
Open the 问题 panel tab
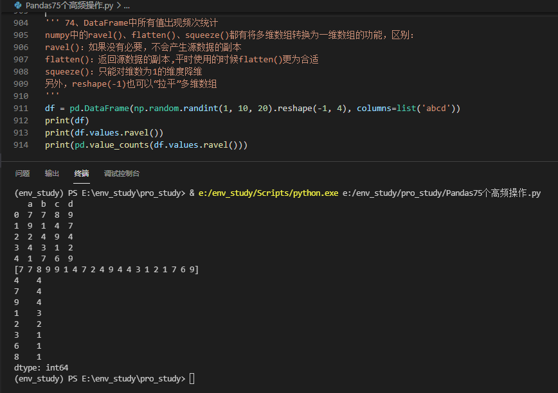click(x=22, y=173)
